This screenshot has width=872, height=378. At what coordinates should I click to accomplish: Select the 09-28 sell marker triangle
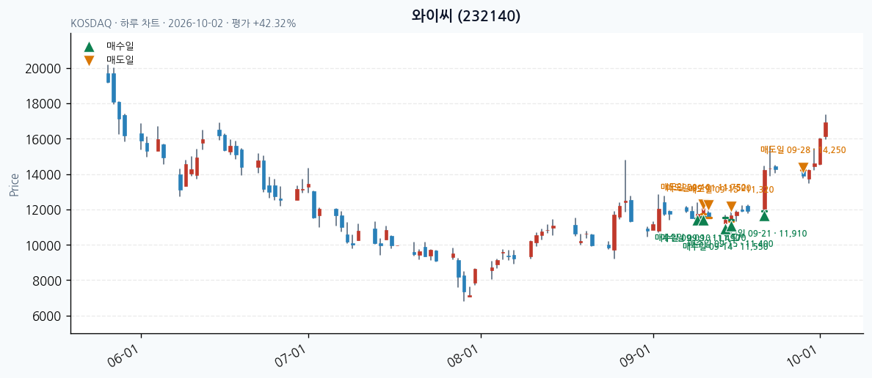pos(803,168)
